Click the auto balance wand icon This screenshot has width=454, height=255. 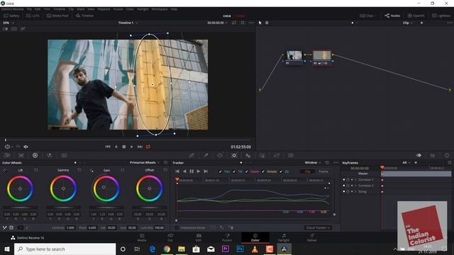[x=5, y=227]
